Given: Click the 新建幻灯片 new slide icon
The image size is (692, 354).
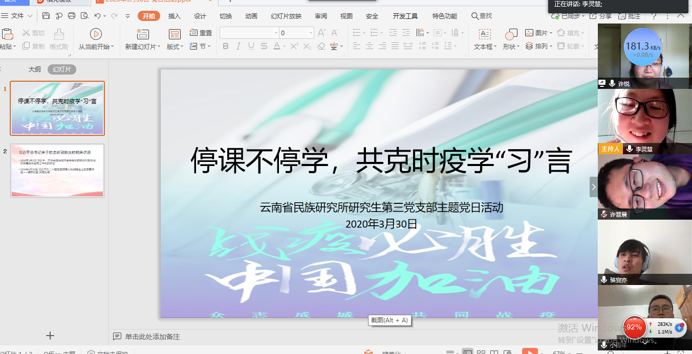Looking at the screenshot, I should 143,34.
